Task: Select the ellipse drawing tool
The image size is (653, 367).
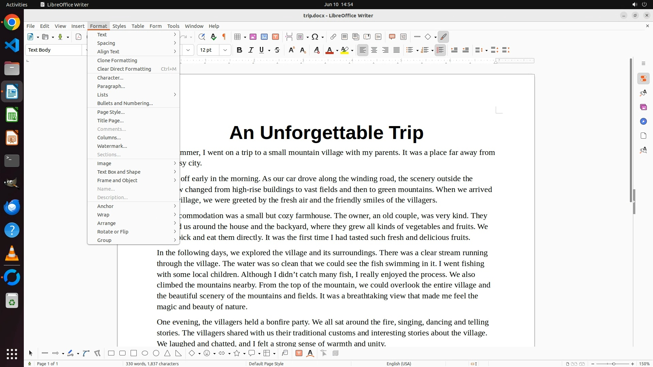Action: click(x=145, y=353)
